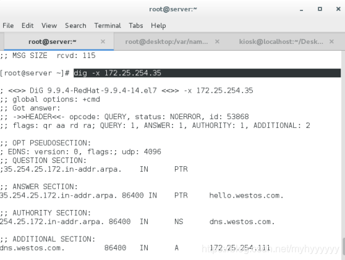Click the MSG SIZE rcvd: 115 line
Screen dimensions: 345x260
(48, 56)
